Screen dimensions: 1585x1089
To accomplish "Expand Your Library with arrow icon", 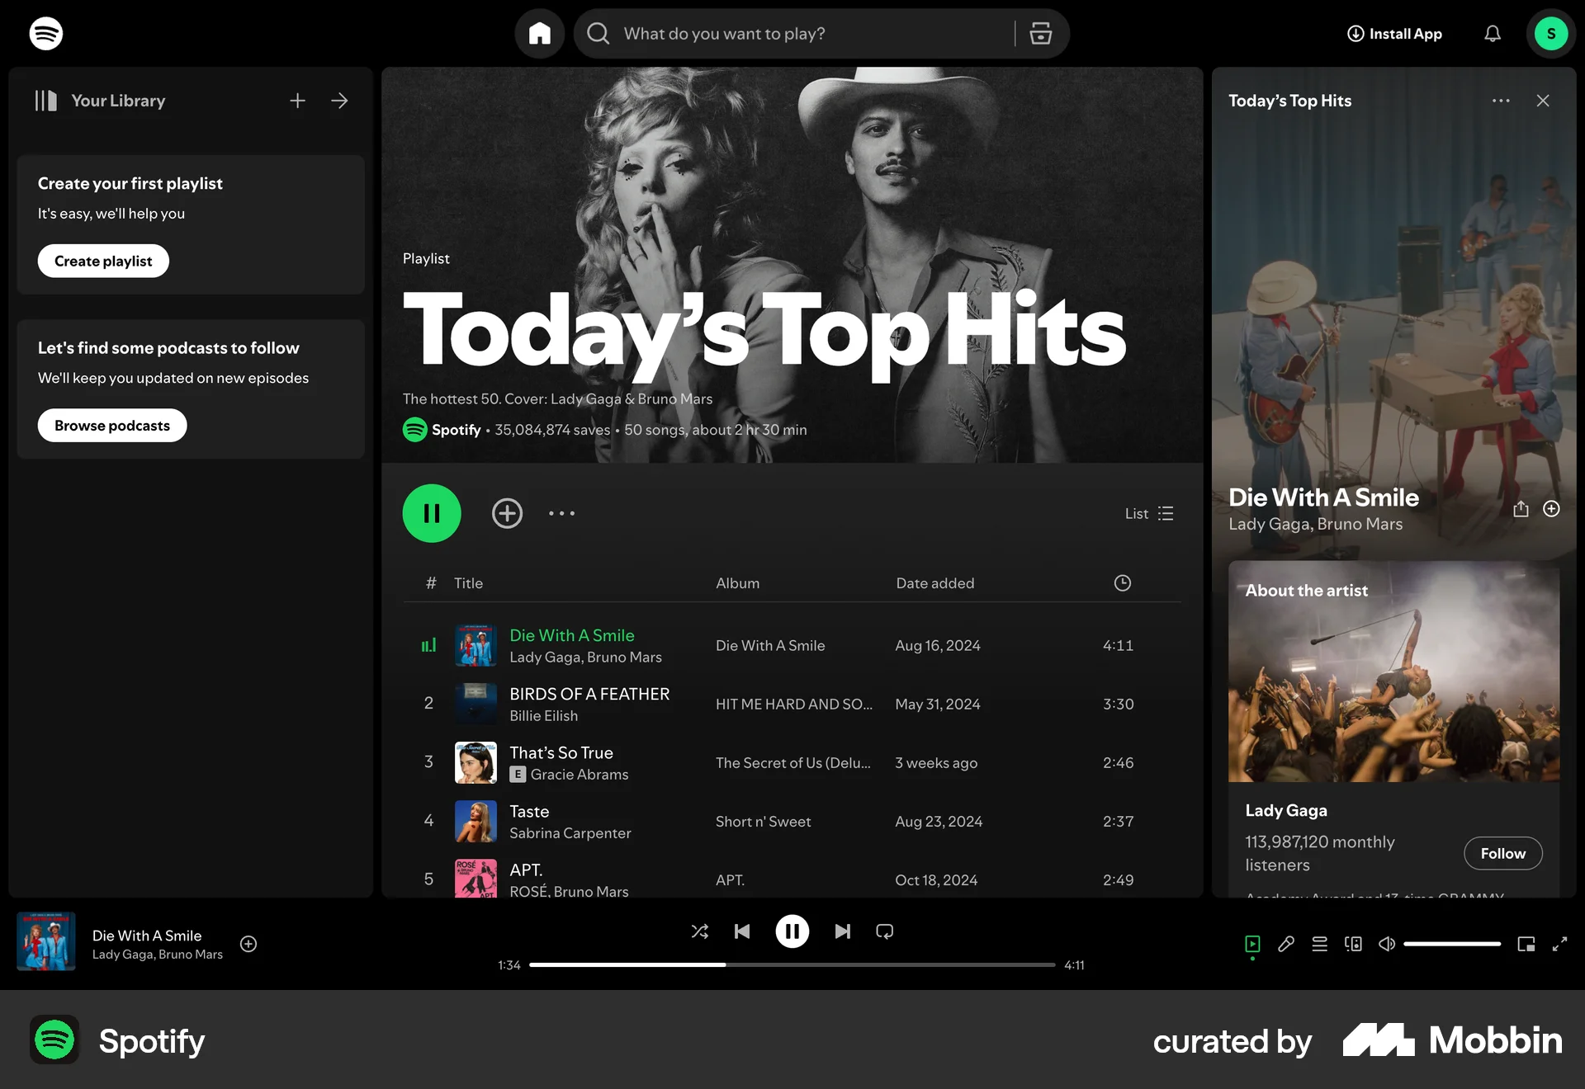I will point(339,100).
